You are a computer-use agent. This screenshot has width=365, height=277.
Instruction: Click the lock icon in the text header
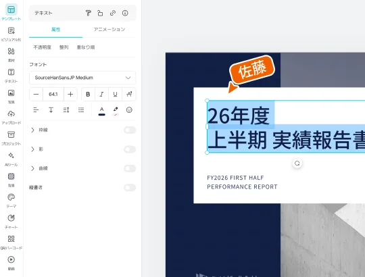[x=100, y=13]
